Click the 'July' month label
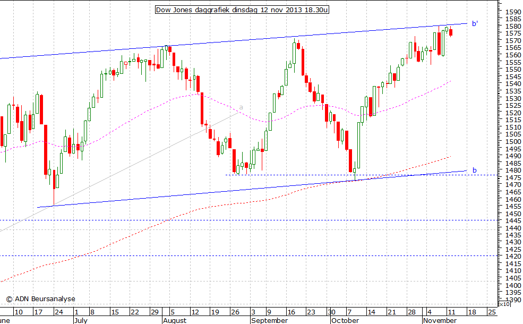Image resolution: width=523 pixels, height=324 pixels. 81,320
